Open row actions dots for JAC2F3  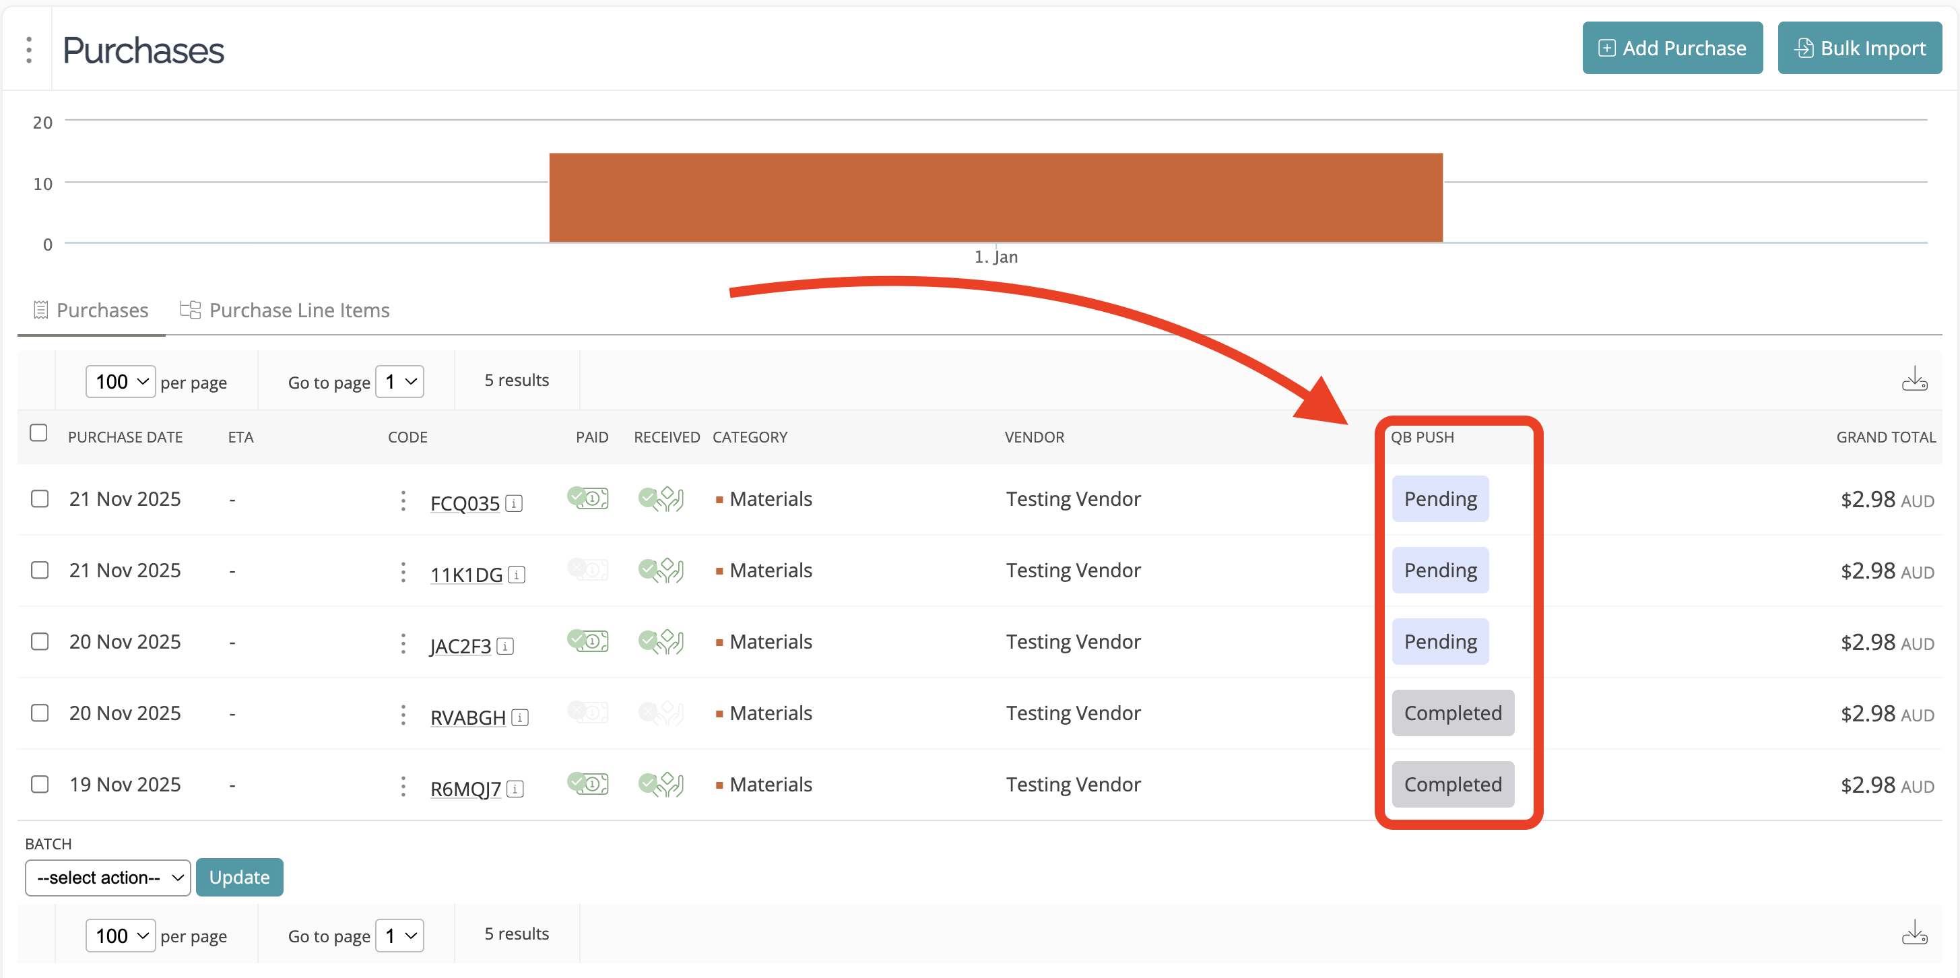403,643
